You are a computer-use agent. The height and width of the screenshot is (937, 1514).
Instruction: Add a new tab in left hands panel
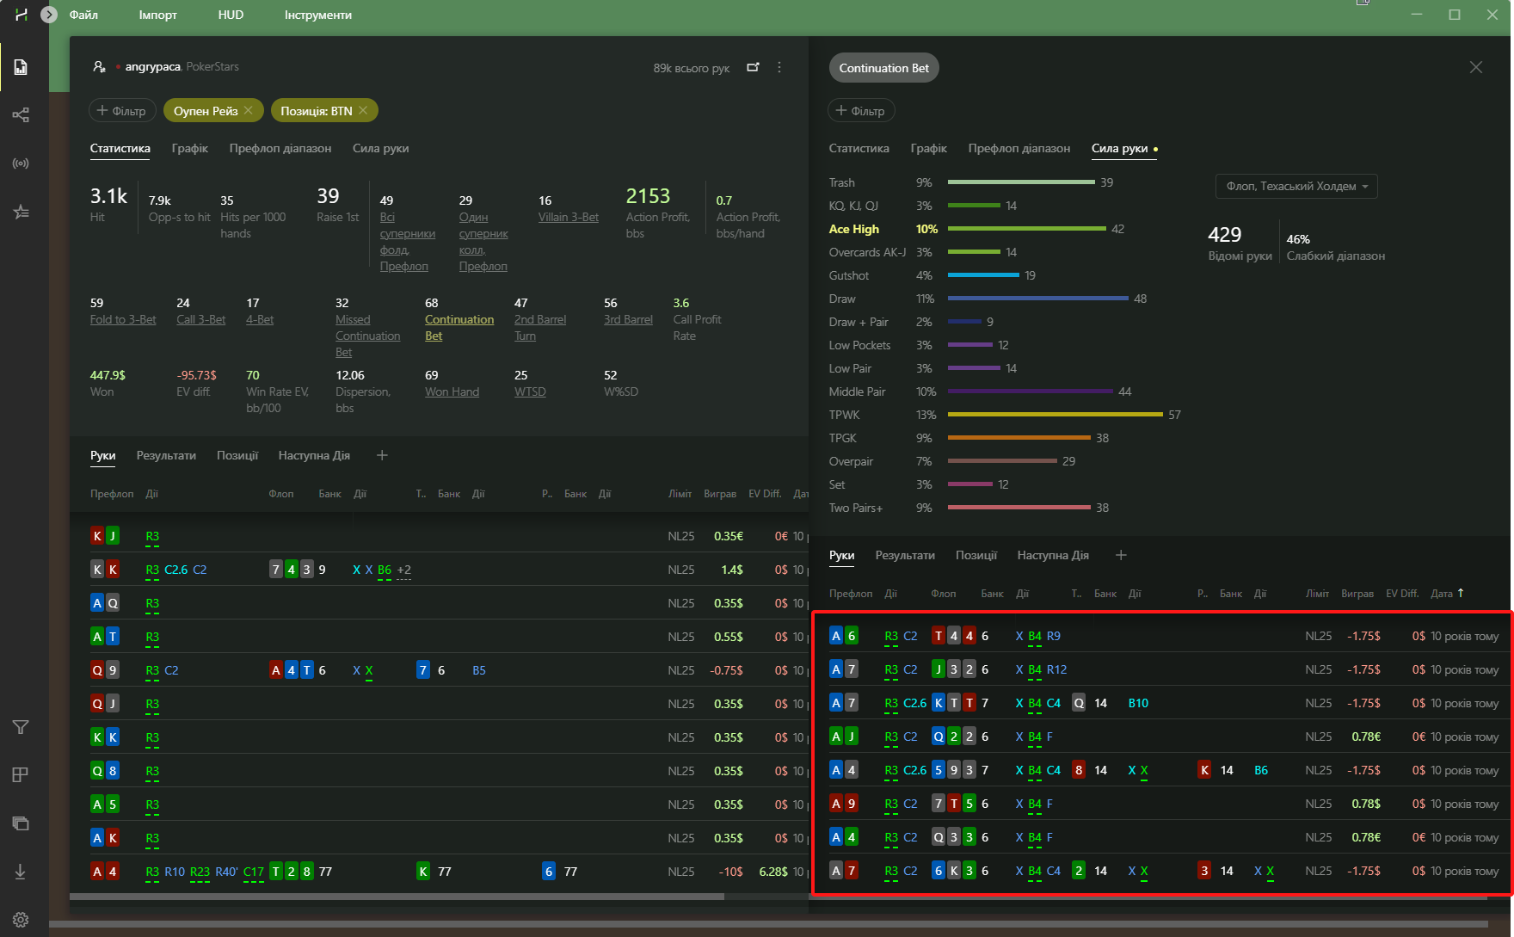(x=383, y=455)
